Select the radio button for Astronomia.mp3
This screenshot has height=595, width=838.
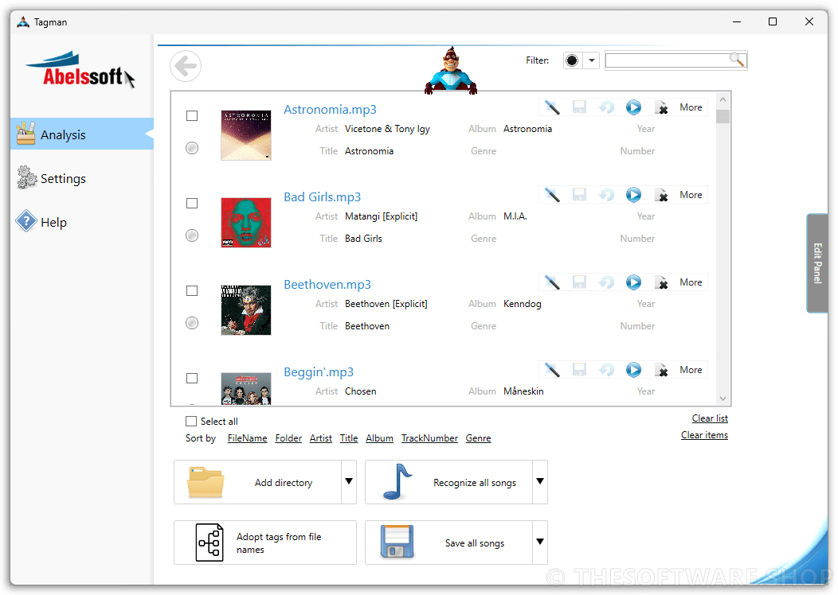(x=192, y=148)
